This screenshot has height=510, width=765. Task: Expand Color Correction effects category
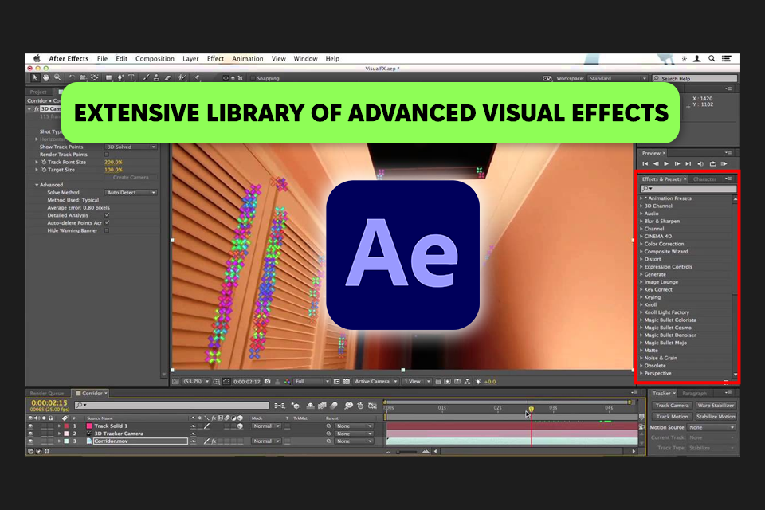[641, 244]
